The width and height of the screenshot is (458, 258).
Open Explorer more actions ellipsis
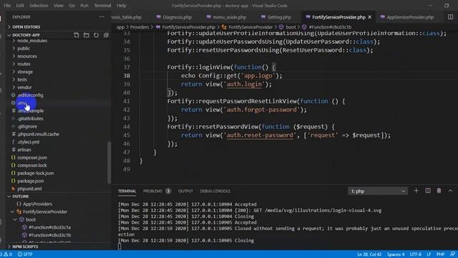(102, 17)
